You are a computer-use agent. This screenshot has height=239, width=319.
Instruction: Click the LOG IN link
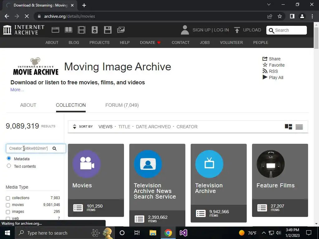click(x=221, y=30)
